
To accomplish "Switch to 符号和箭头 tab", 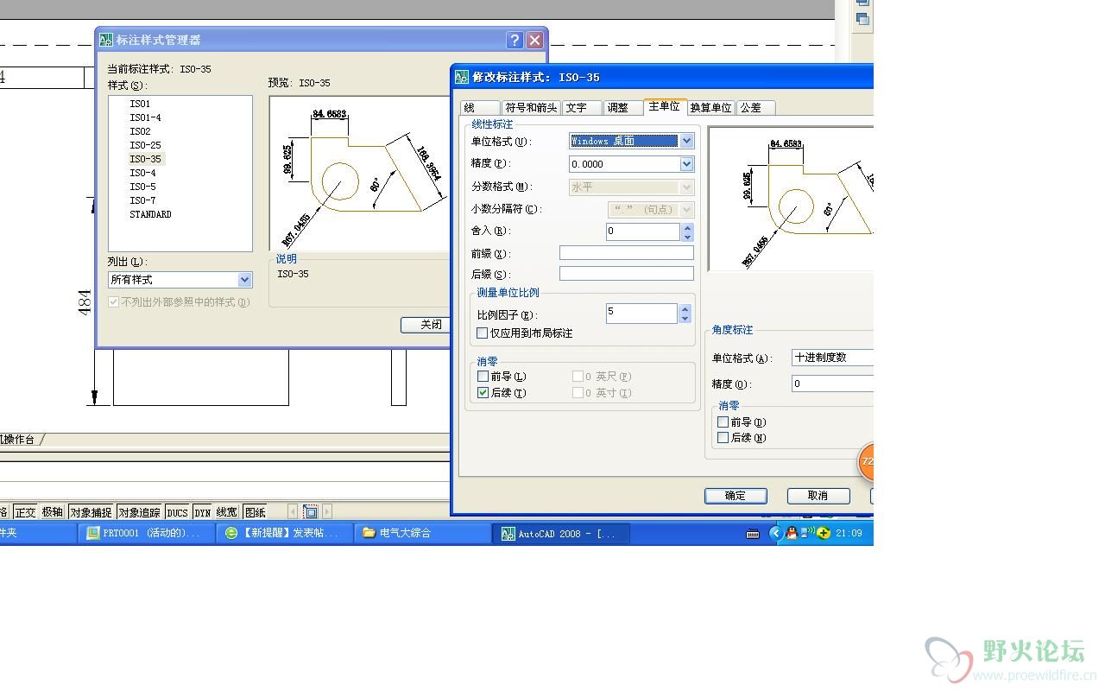I will [x=530, y=108].
